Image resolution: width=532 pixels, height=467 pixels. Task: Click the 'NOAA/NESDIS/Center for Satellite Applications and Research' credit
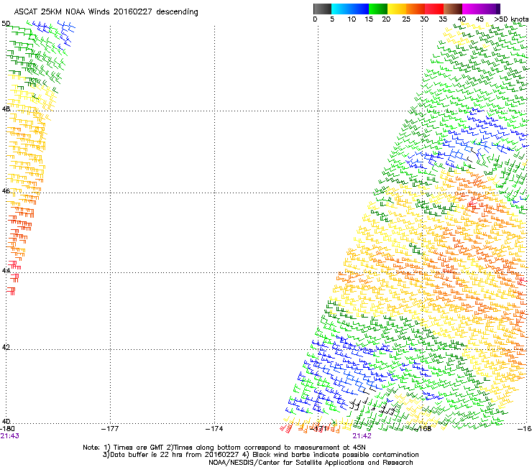coord(311,462)
